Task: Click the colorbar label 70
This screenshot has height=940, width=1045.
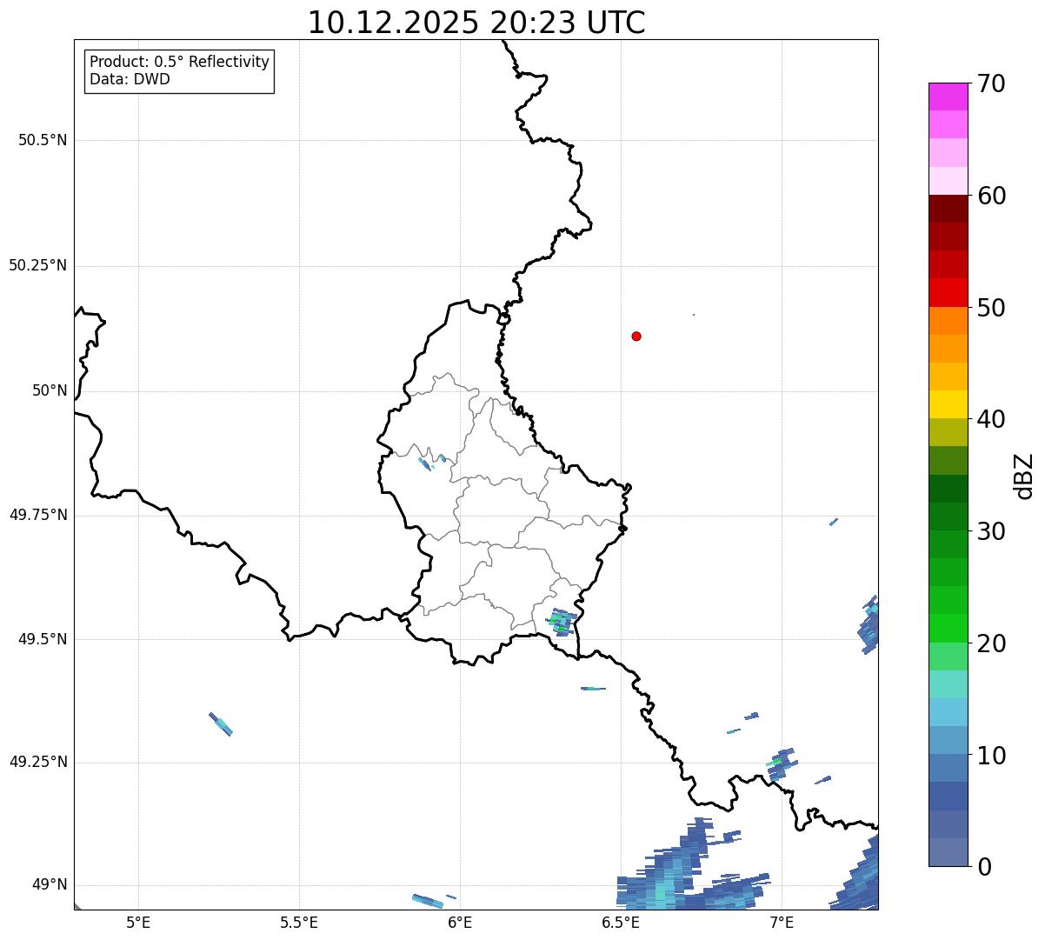Action: click(x=991, y=83)
